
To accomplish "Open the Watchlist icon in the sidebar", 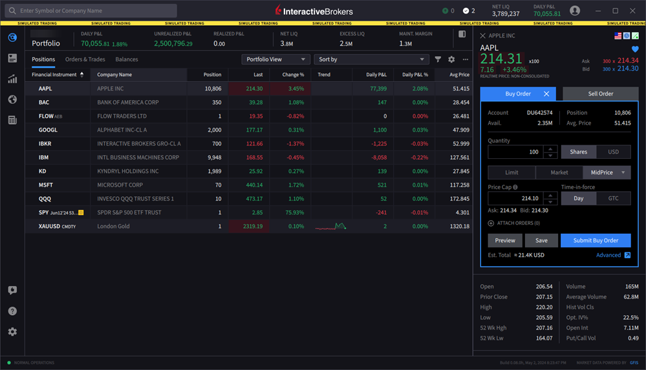I will [x=12, y=58].
